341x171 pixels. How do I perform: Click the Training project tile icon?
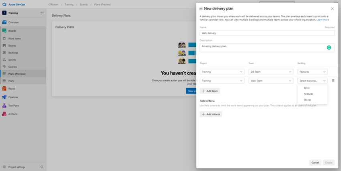[4, 13]
